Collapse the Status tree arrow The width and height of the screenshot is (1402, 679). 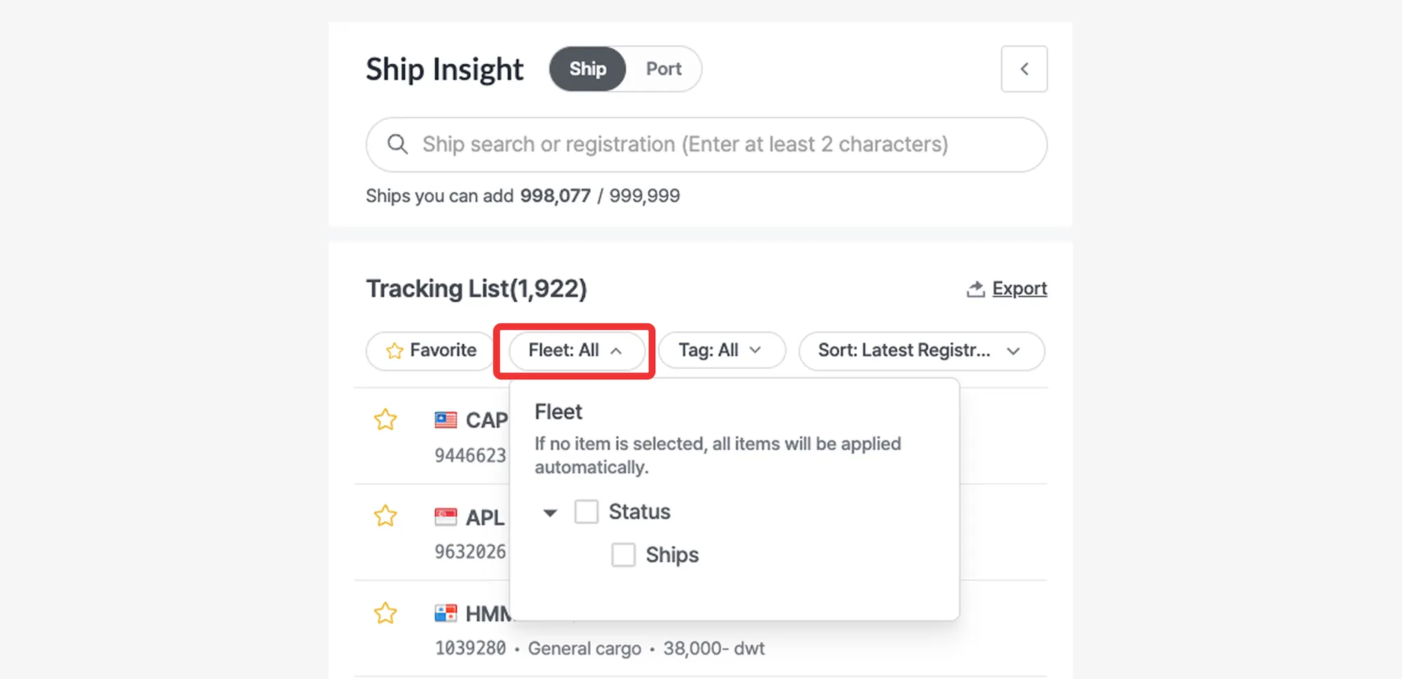(x=550, y=513)
